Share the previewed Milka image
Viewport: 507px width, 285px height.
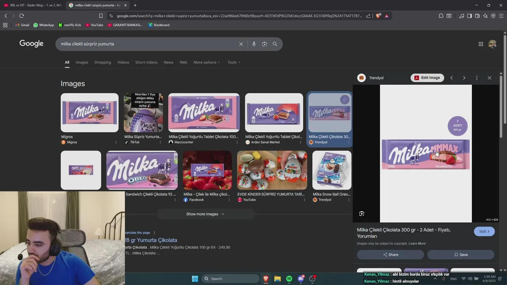pos(391,255)
